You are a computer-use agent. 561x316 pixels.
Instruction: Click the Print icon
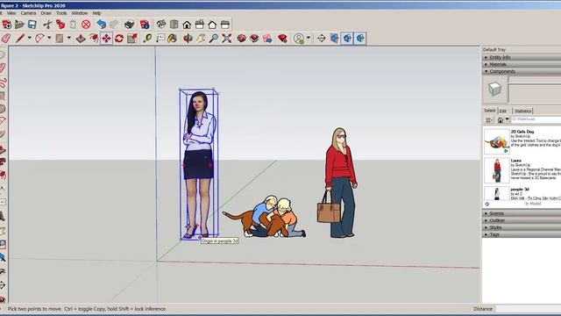(x=129, y=25)
